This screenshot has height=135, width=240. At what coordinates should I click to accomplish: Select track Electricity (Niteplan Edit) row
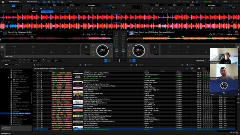(134, 78)
